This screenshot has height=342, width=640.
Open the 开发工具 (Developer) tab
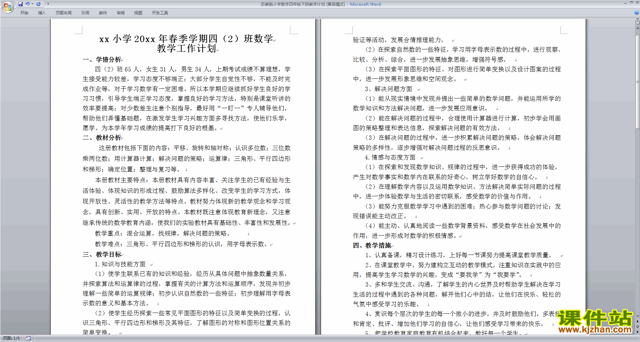pos(160,13)
